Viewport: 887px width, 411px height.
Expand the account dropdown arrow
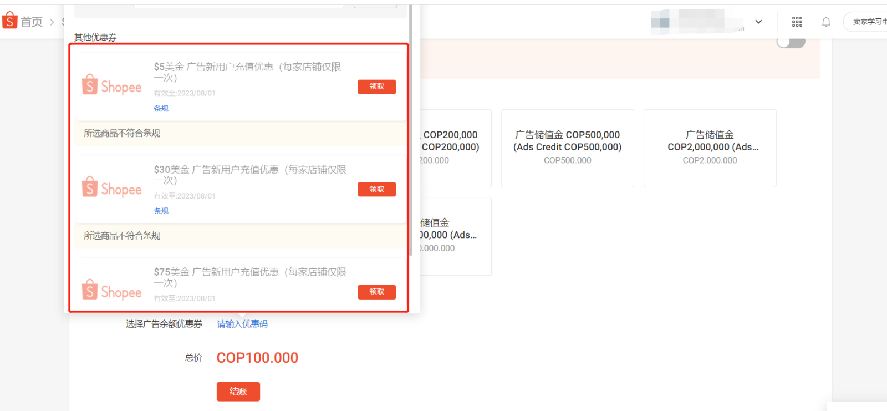tap(759, 22)
